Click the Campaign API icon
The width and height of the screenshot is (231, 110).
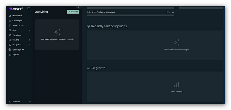(x=10, y=50)
